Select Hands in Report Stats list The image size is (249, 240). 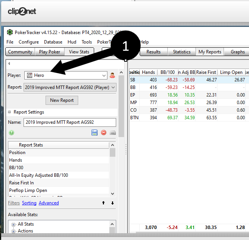point(59,160)
